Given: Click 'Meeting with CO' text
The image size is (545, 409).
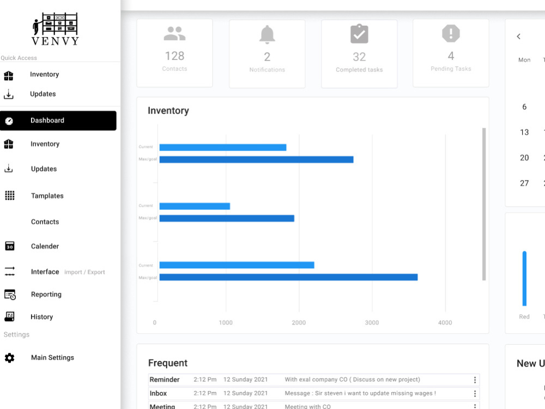Looking at the screenshot, I should tap(307, 406).
